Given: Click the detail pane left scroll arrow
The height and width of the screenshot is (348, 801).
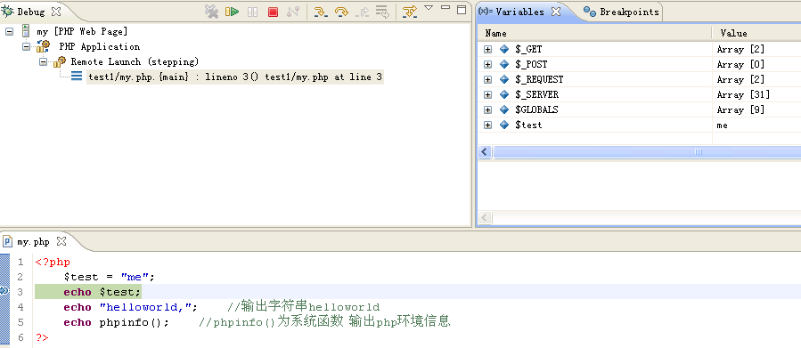Looking at the screenshot, I should pos(486,218).
